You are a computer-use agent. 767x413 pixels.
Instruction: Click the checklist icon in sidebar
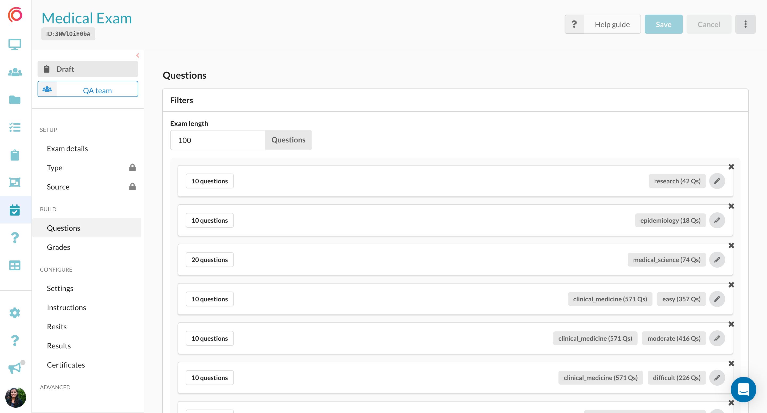(15, 128)
